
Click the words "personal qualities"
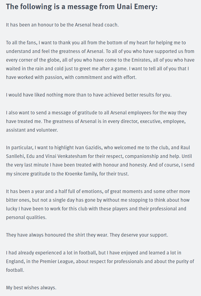[x=26, y=217]
